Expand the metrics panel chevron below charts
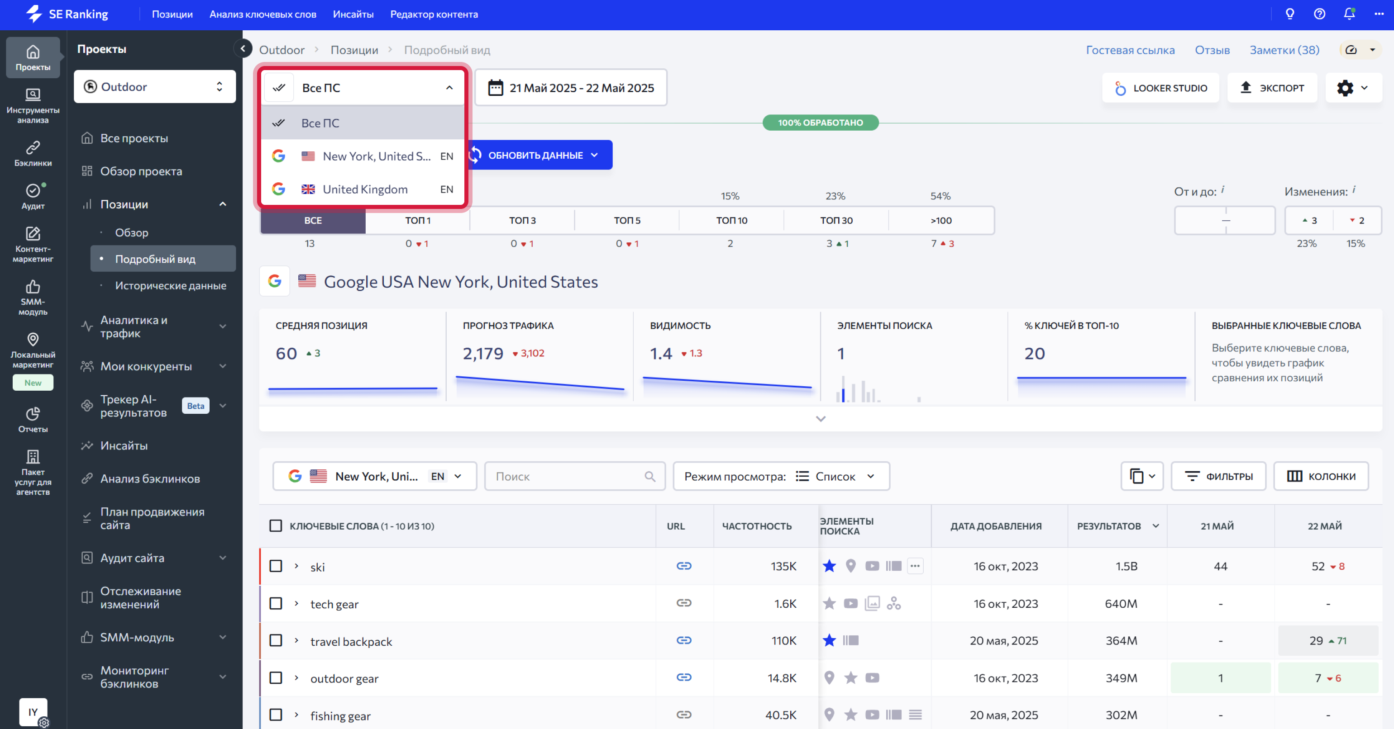Image resolution: width=1394 pixels, height=729 pixels. tap(821, 419)
